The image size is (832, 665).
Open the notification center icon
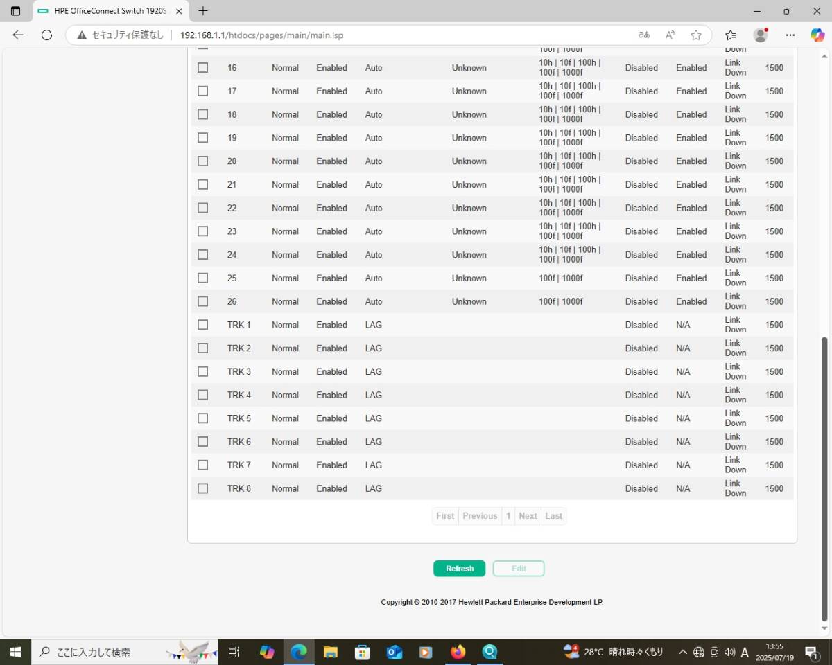coord(812,652)
